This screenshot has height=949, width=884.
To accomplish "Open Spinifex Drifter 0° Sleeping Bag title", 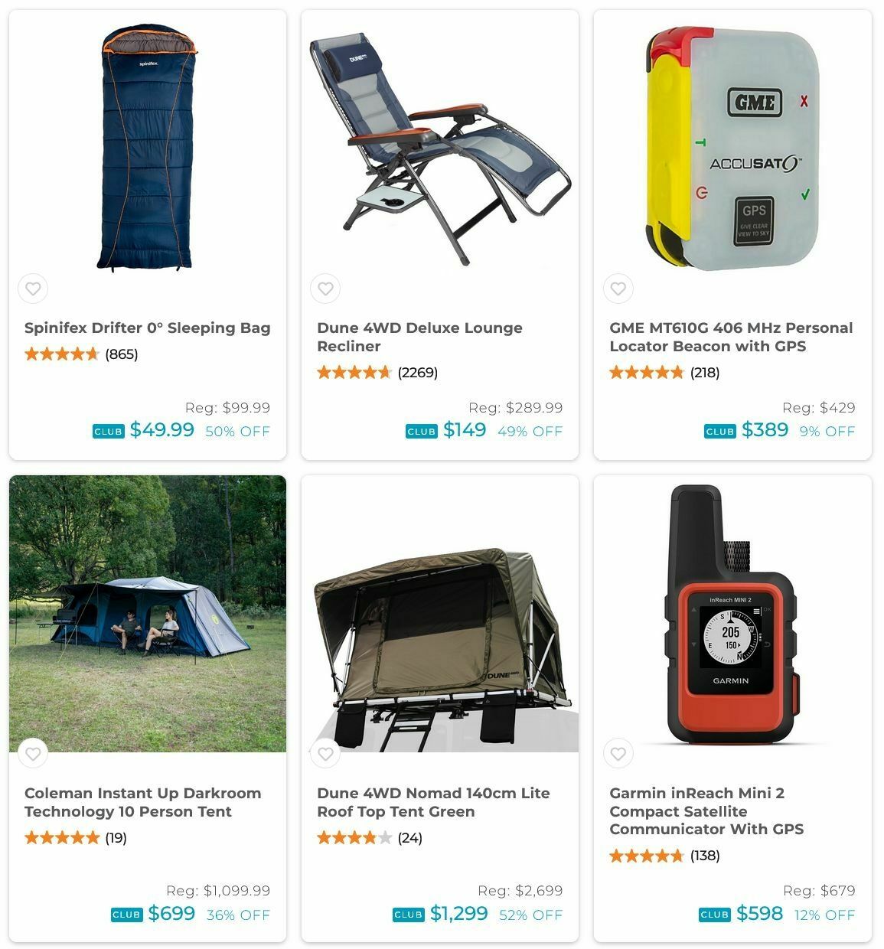I will pyautogui.click(x=148, y=328).
